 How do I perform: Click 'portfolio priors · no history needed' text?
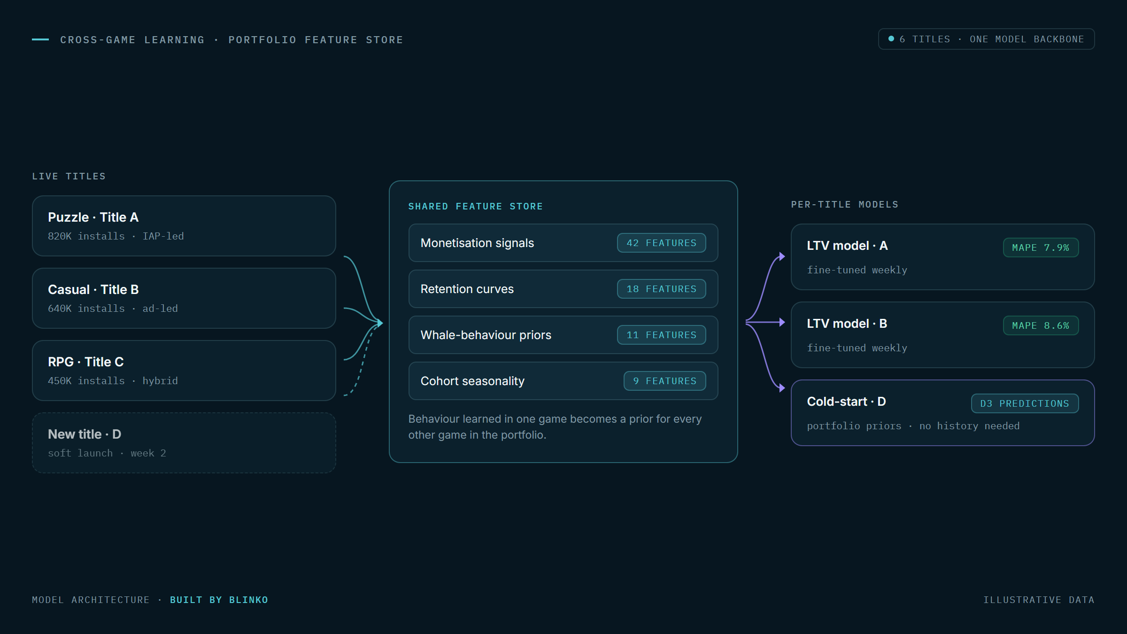tap(913, 426)
